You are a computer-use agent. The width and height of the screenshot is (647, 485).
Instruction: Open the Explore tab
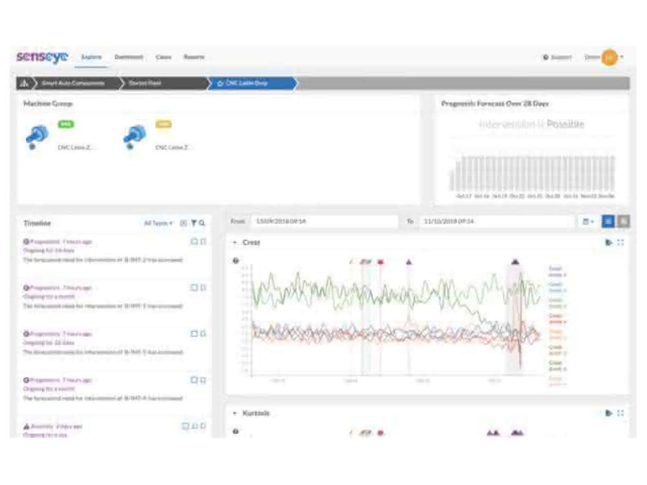[91, 57]
